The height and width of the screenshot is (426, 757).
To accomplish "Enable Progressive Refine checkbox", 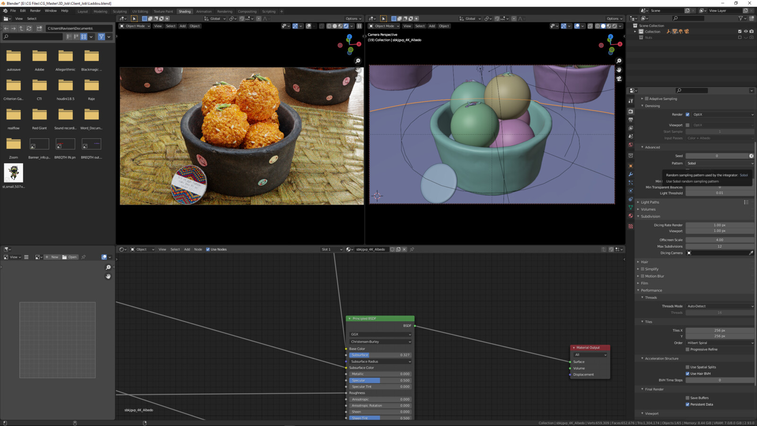I will click(x=687, y=349).
